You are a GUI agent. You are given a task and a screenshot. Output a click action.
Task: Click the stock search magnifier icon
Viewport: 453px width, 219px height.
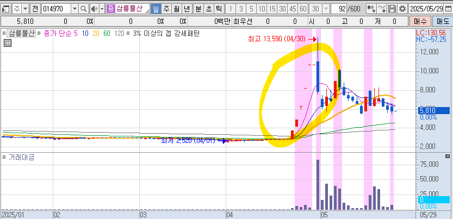point(83,9)
